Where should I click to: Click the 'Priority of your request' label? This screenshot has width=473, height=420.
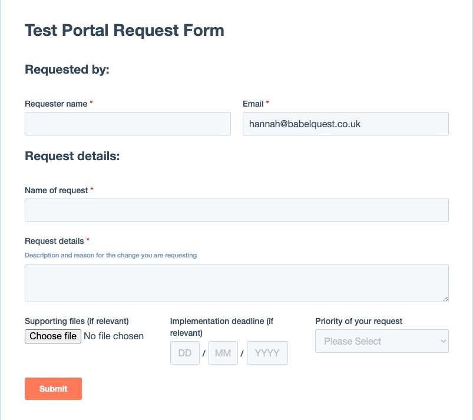(x=359, y=321)
